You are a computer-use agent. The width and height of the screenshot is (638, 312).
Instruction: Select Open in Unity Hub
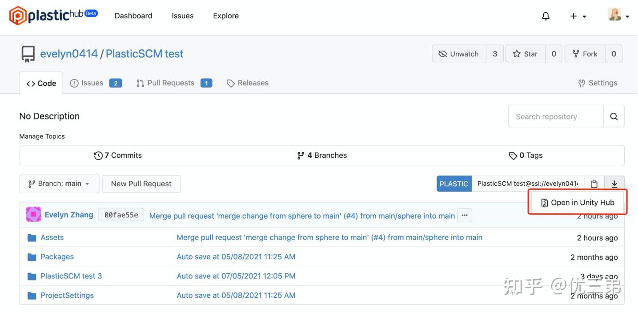578,203
